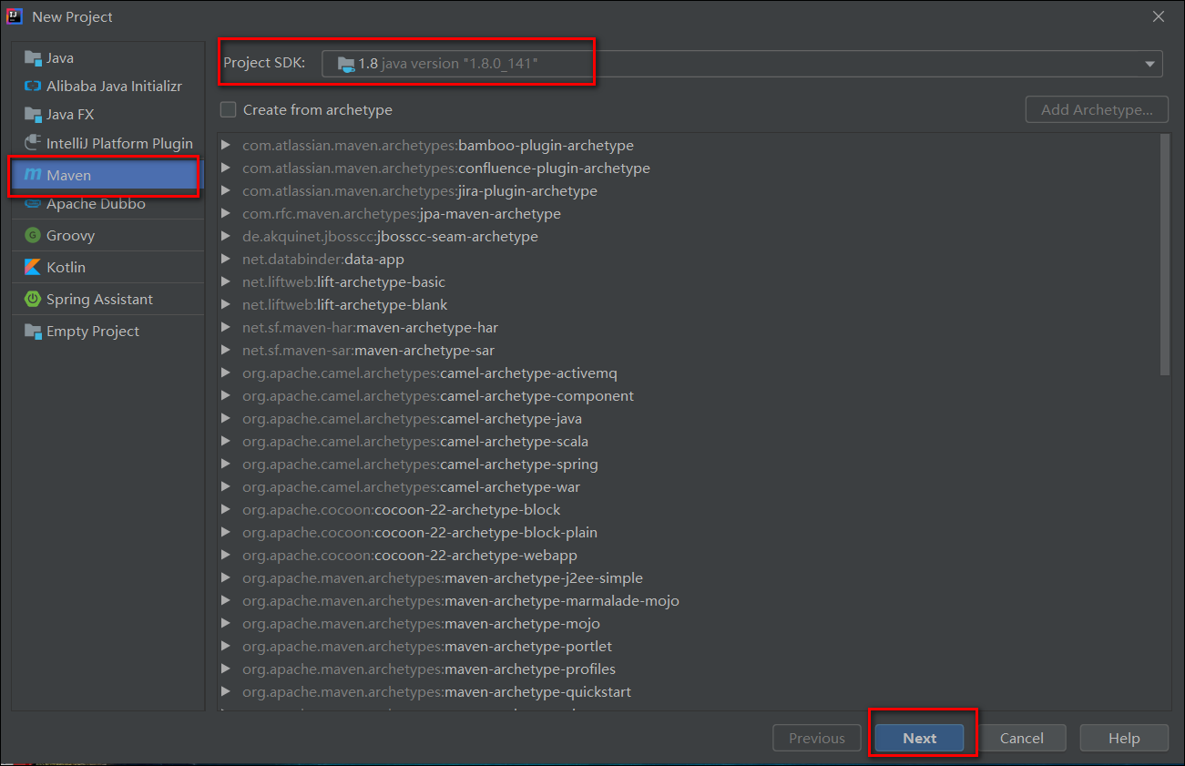Click the archetype list vertical scrollbar
This screenshot has height=766, width=1185.
pyautogui.click(x=1165, y=253)
